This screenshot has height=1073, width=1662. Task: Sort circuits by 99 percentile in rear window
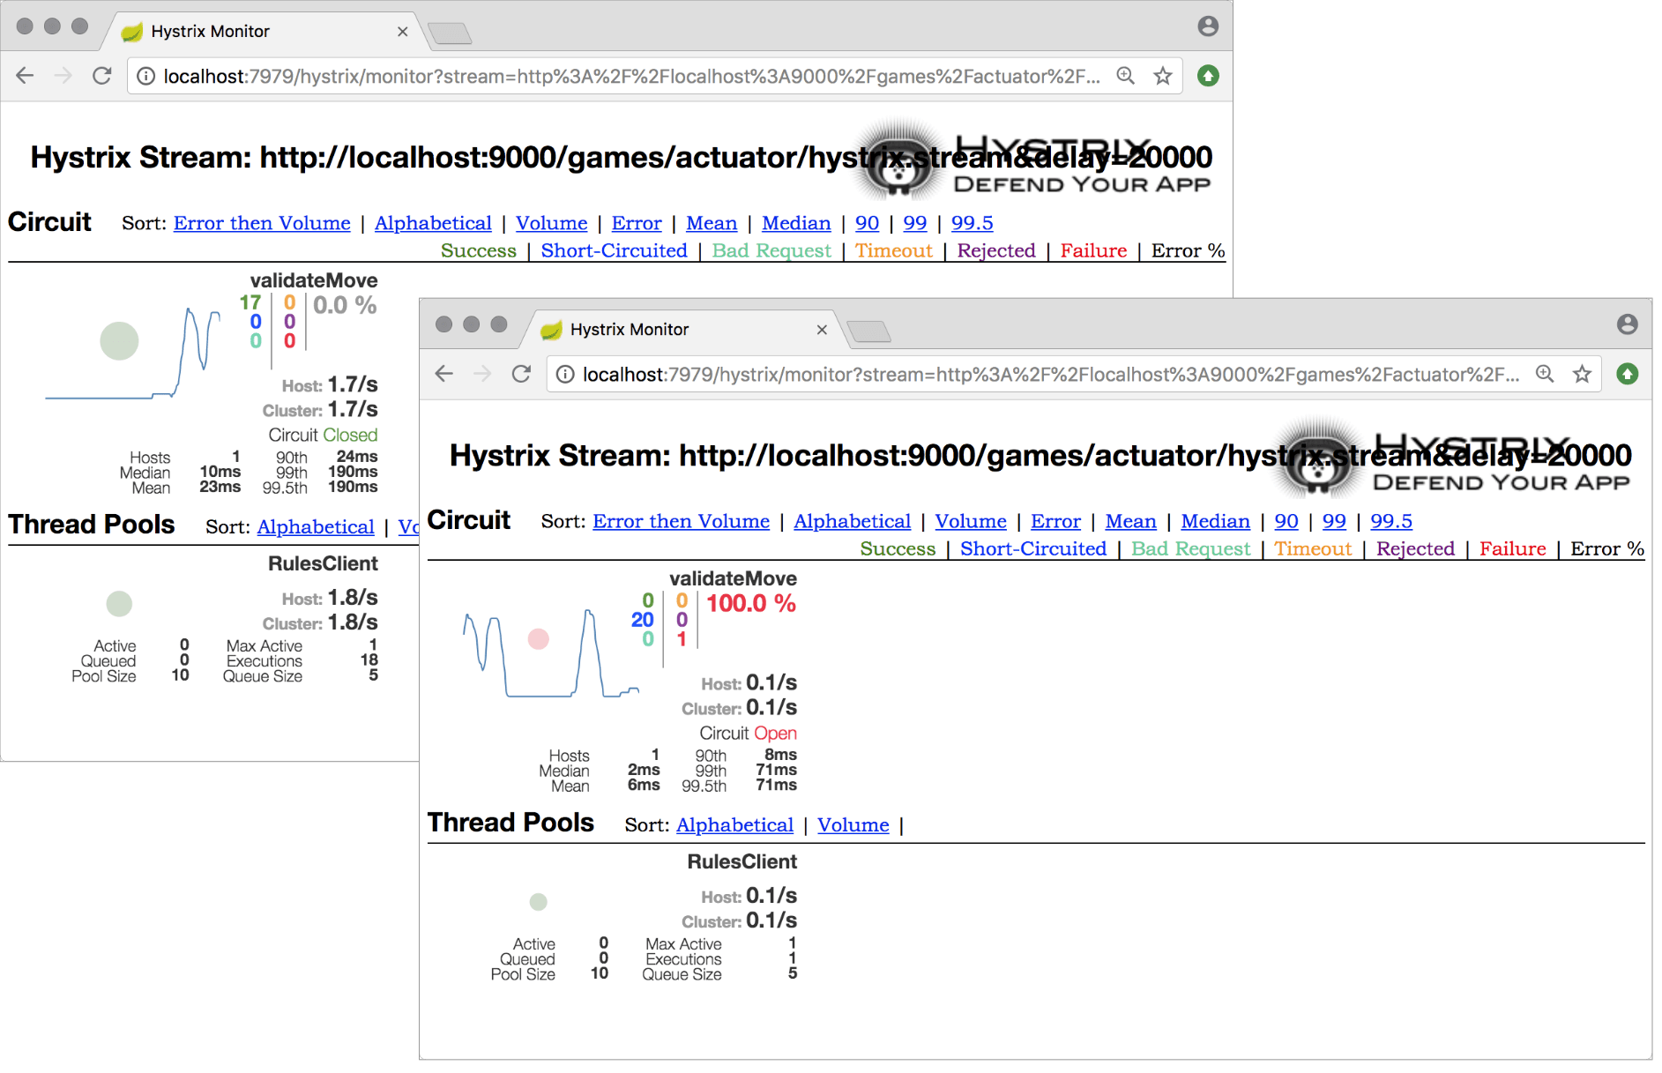pos(915,223)
